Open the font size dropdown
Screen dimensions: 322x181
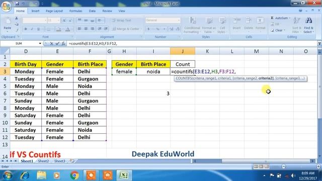pos(58,20)
